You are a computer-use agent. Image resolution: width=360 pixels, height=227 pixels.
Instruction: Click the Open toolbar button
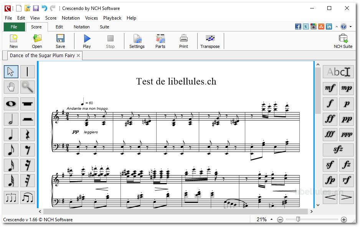pos(37,41)
